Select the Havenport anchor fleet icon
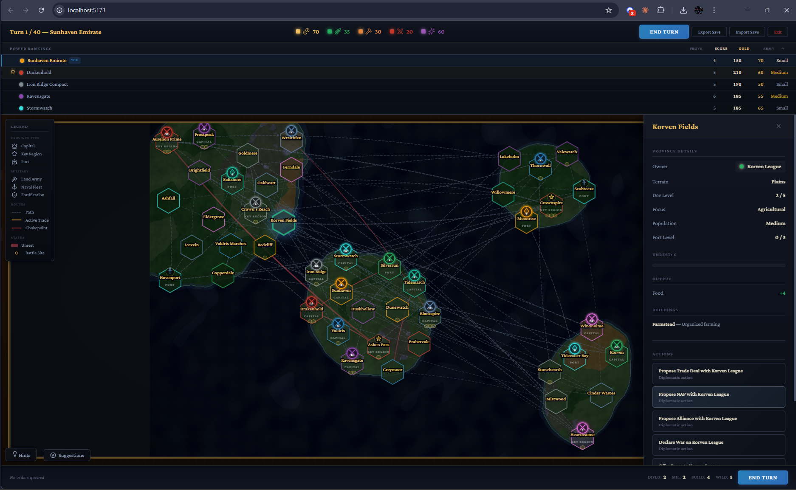 pyautogui.click(x=170, y=271)
